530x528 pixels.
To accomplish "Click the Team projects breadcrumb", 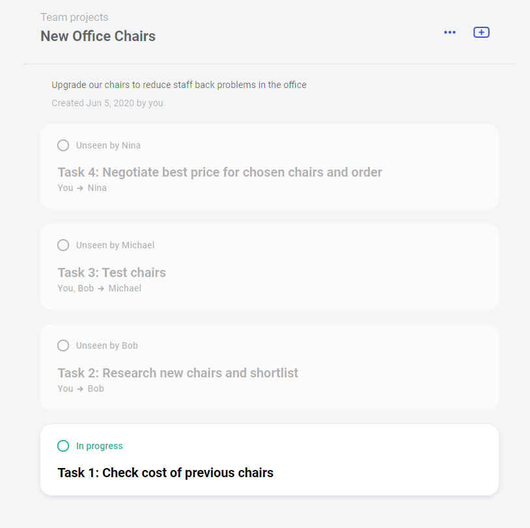I will click(74, 18).
